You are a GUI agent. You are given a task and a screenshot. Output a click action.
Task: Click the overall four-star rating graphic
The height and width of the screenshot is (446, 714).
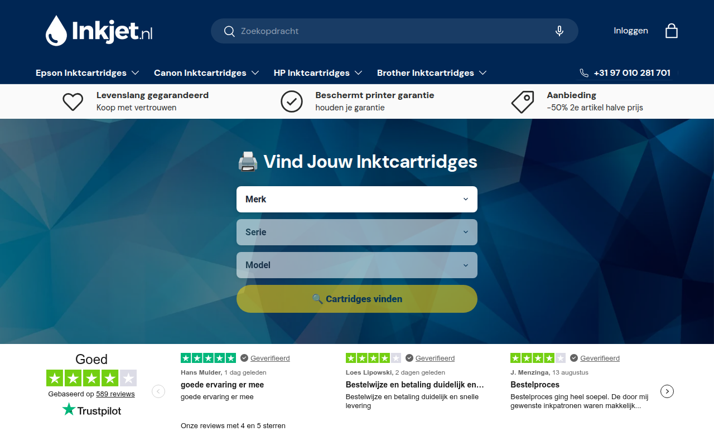point(91,378)
